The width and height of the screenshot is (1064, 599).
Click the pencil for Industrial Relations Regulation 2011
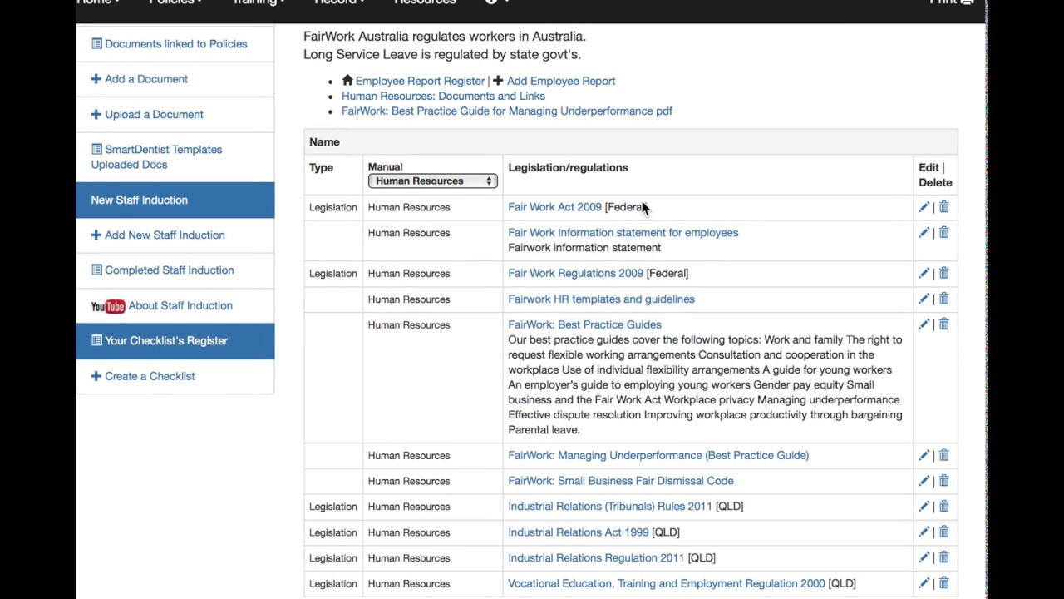point(924,558)
